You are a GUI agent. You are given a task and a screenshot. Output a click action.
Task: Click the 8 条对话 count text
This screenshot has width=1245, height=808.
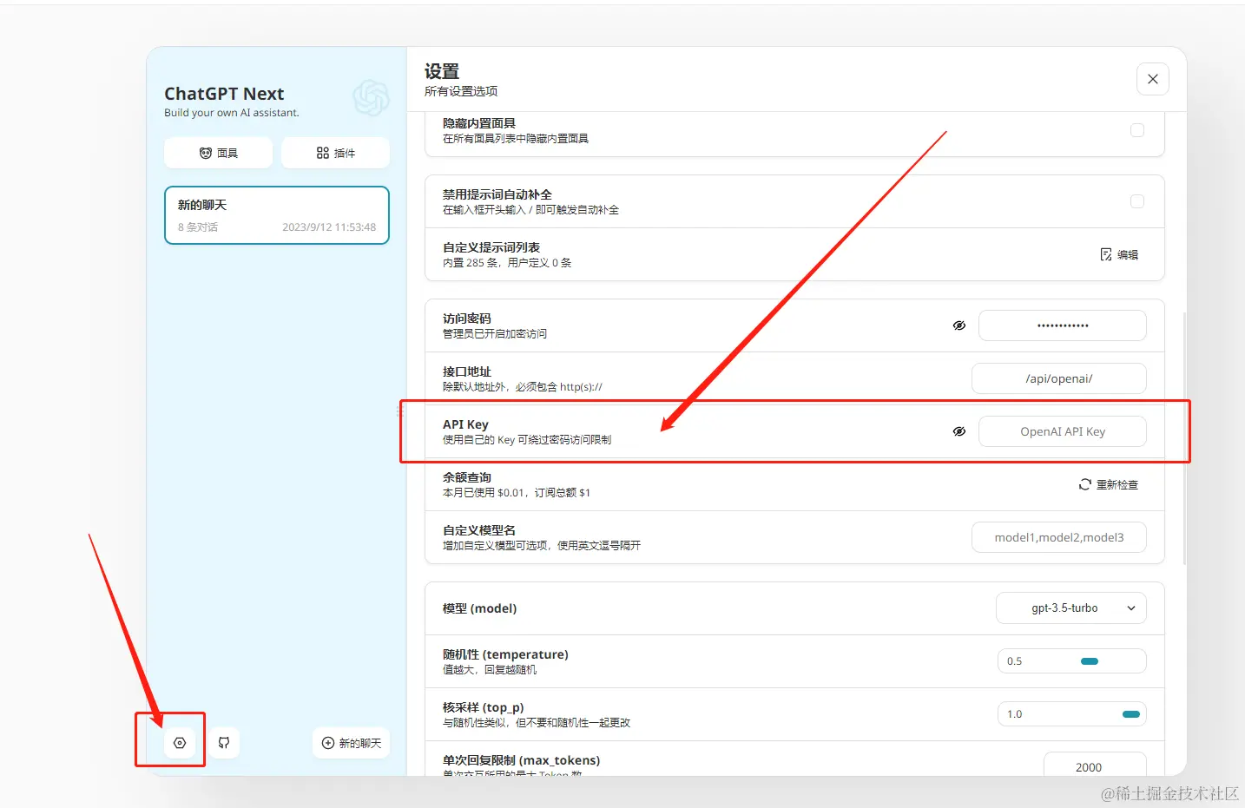coord(198,227)
